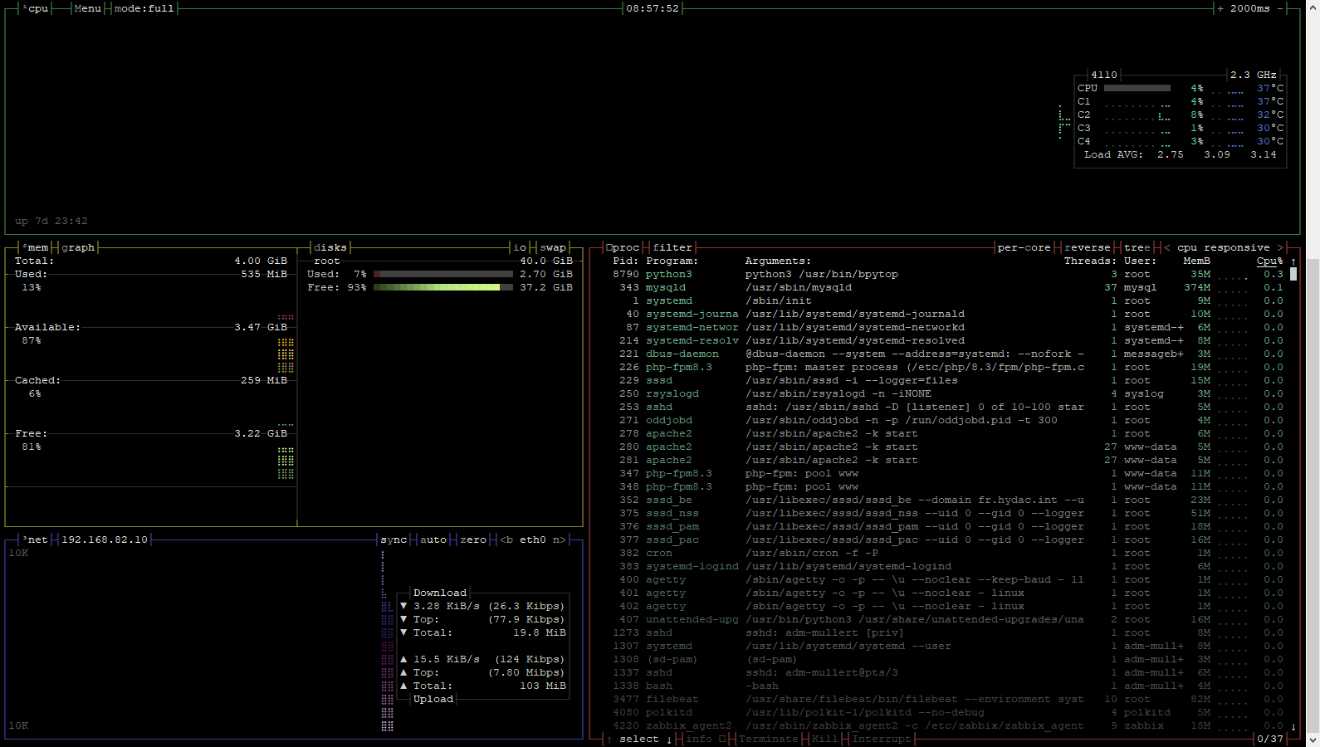
Task: Toggle zero for network totals
Action: (473, 539)
